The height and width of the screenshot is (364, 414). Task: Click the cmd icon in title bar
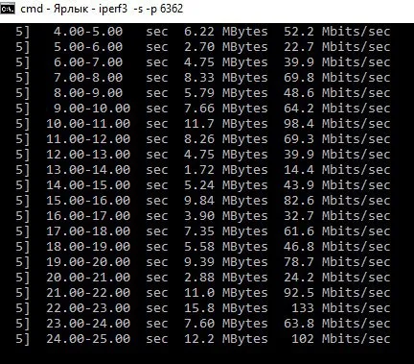click(x=8, y=9)
